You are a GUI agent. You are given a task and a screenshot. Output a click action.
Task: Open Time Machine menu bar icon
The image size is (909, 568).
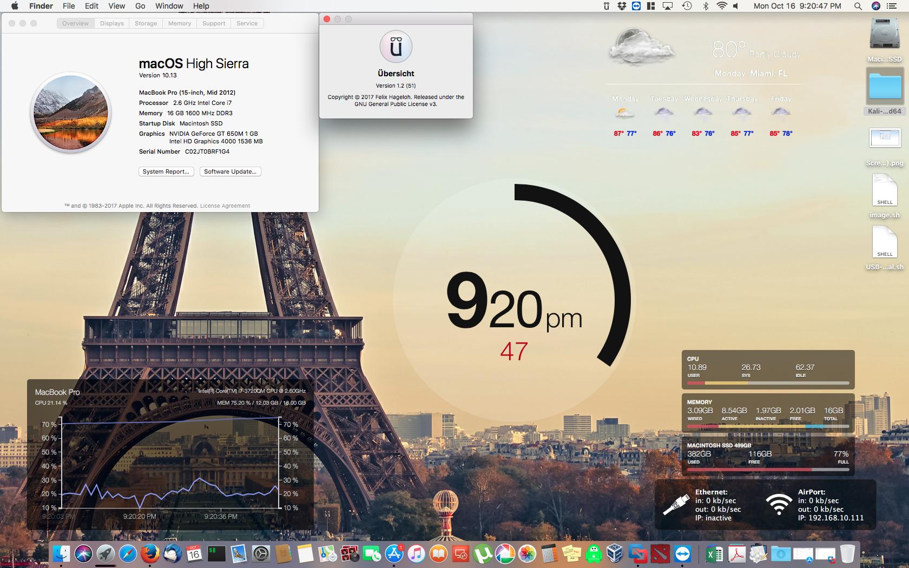687,6
